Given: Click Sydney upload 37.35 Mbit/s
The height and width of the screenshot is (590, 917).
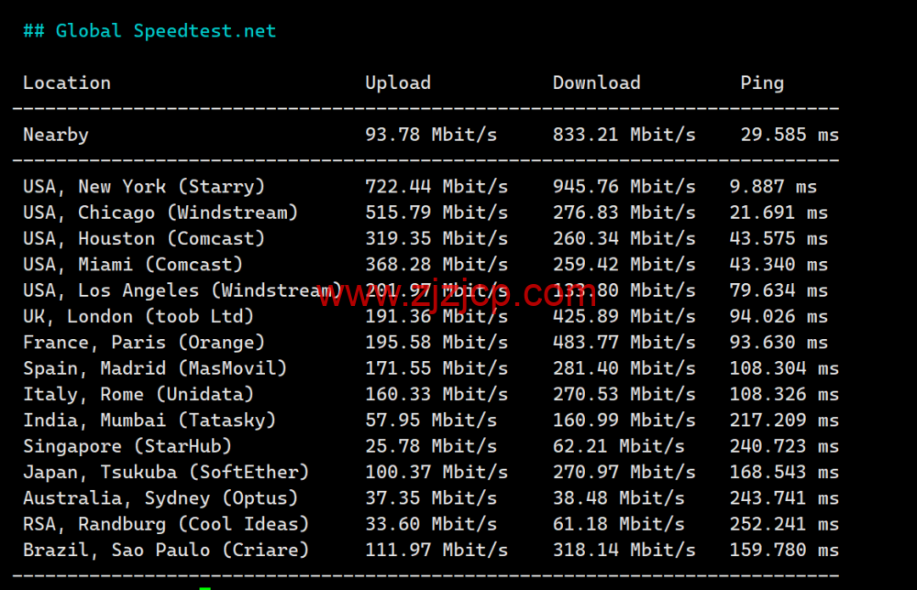Looking at the screenshot, I should 431,499.
